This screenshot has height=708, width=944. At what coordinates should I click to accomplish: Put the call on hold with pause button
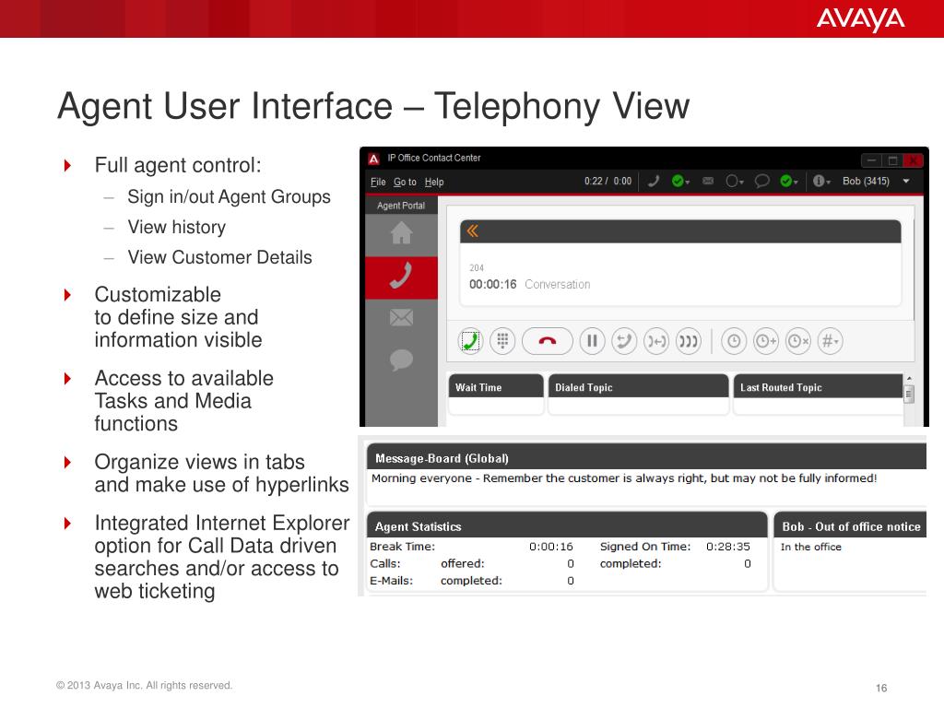[x=593, y=341]
